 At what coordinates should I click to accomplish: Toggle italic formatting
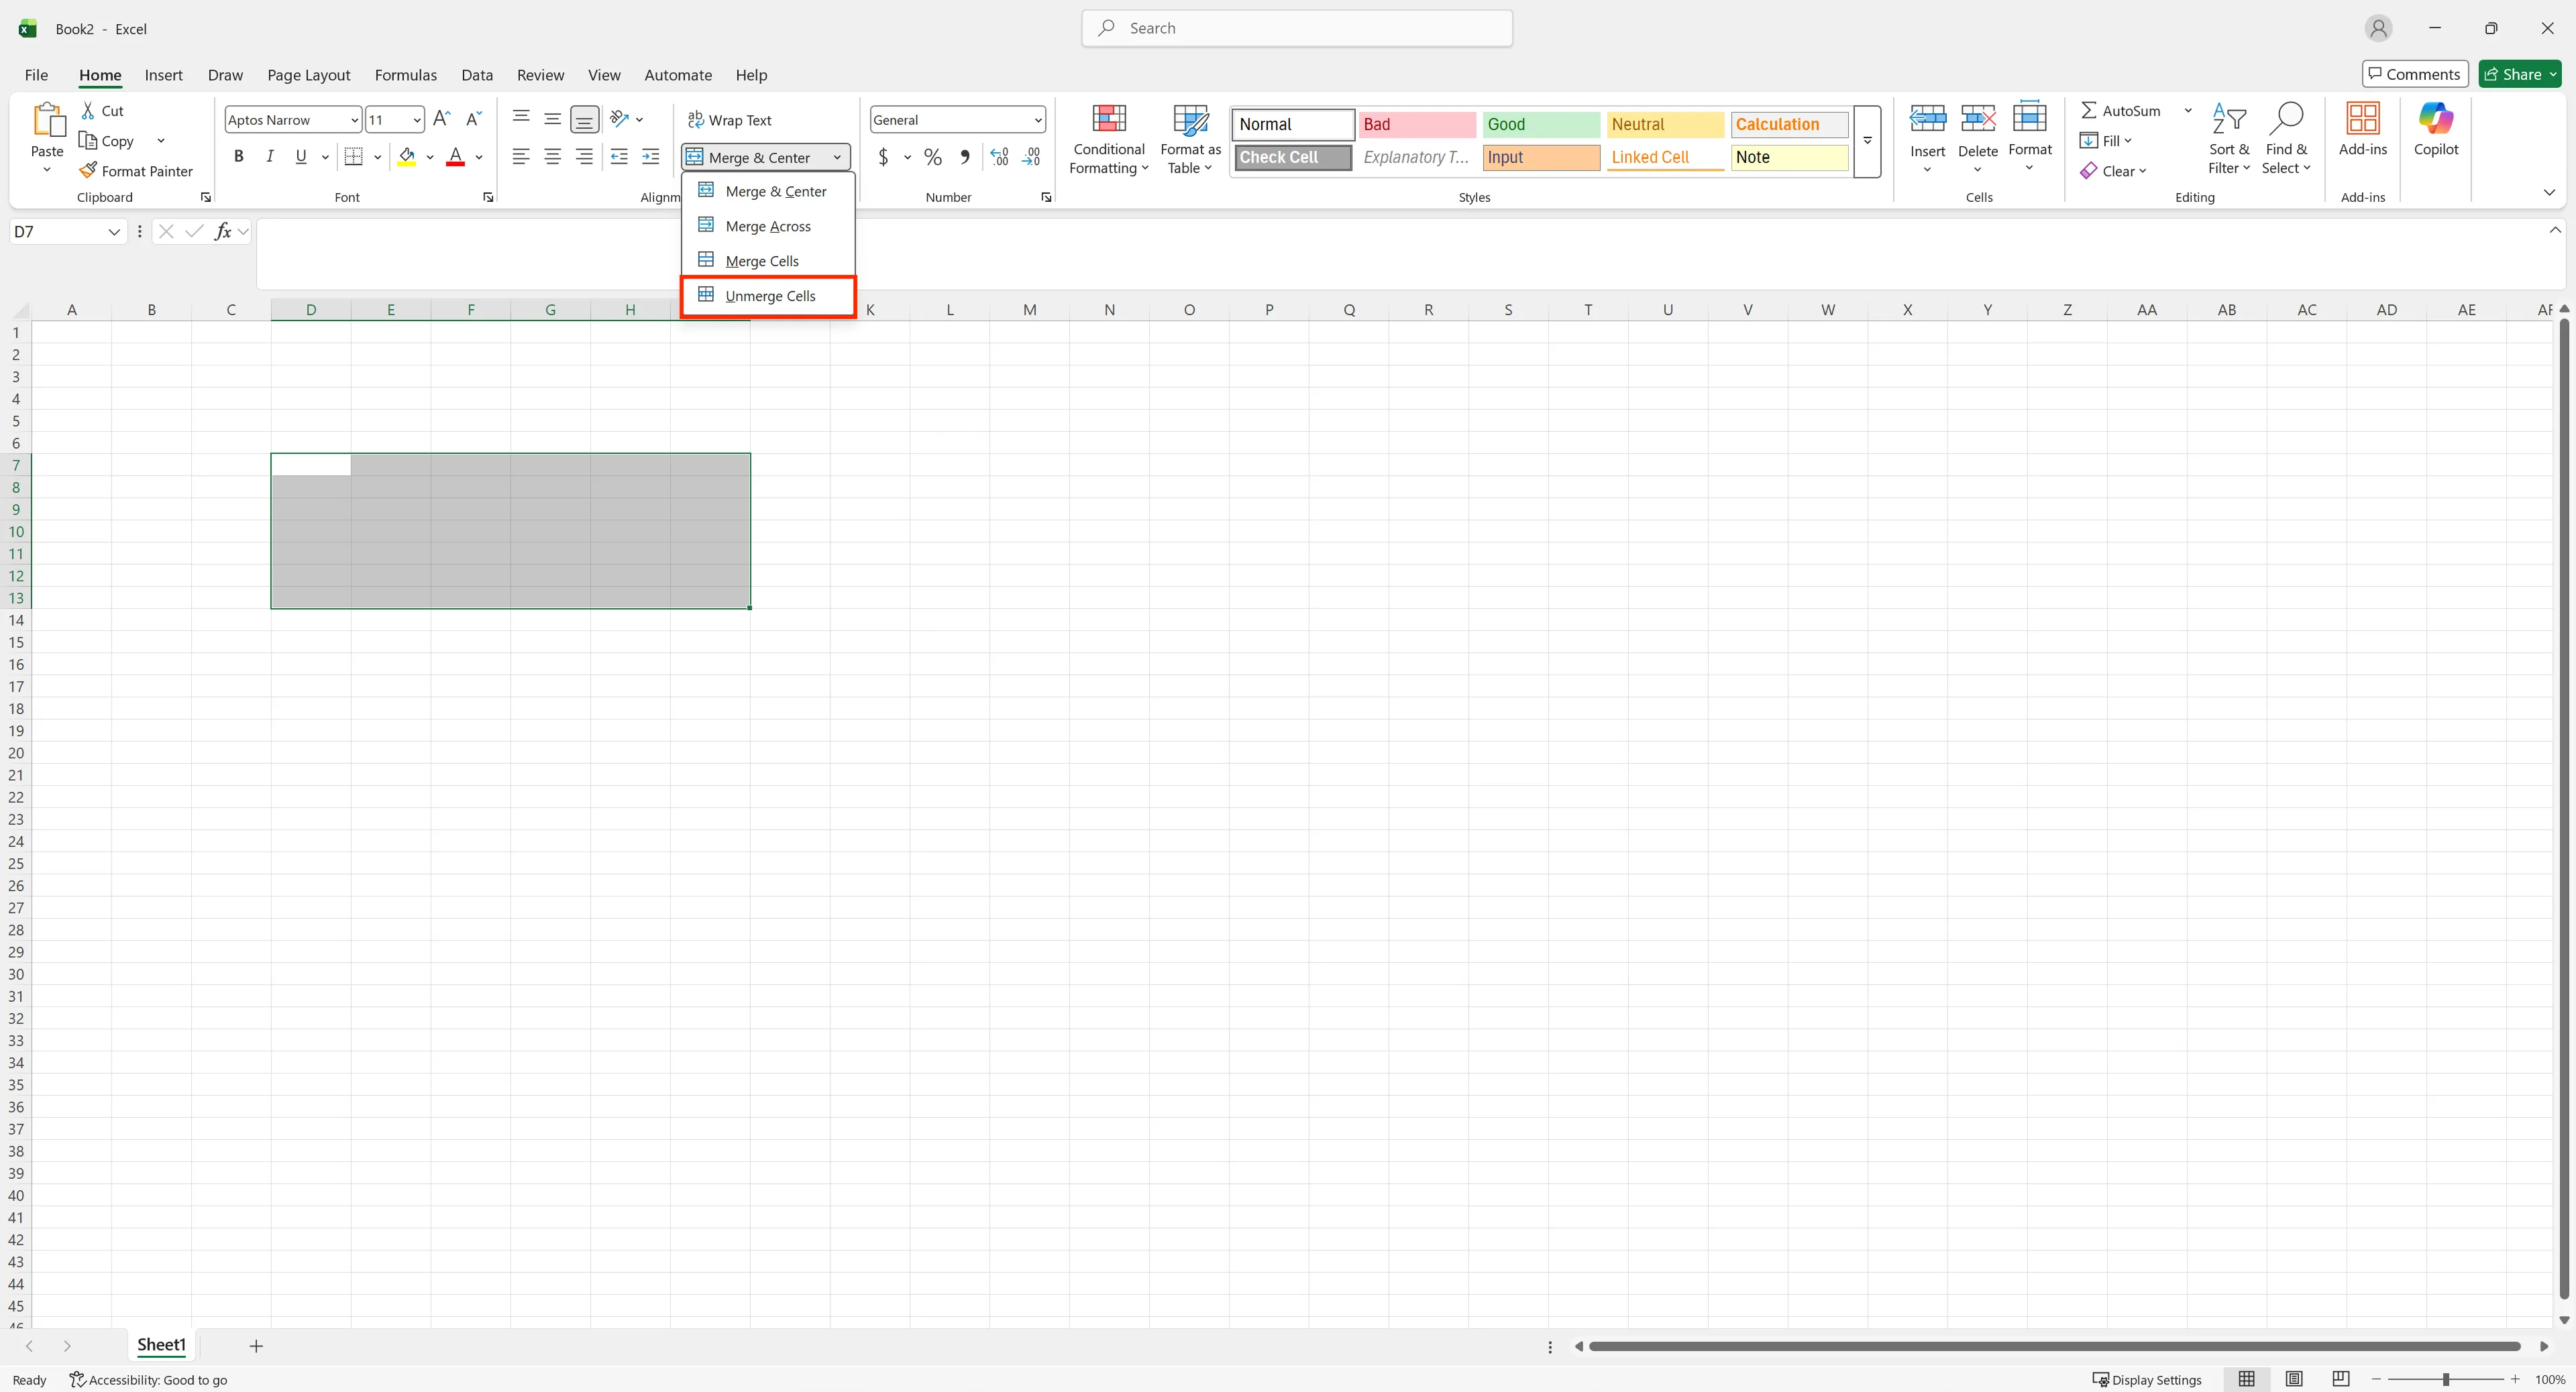(x=268, y=156)
